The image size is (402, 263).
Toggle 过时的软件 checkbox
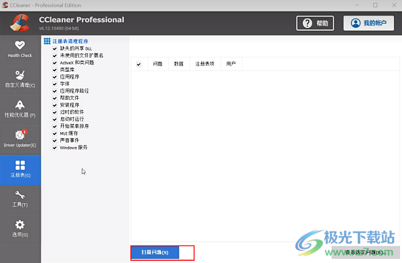tap(55, 112)
